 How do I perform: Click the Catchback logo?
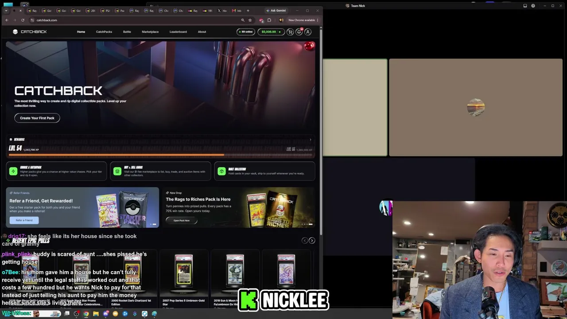click(x=30, y=32)
